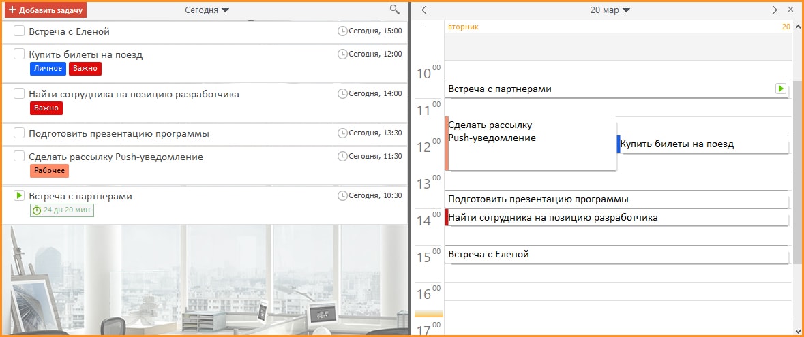Go to next day in calendar
Viewport: 804px width, 337px height.
pyautogui.click(x=775, y=10)
